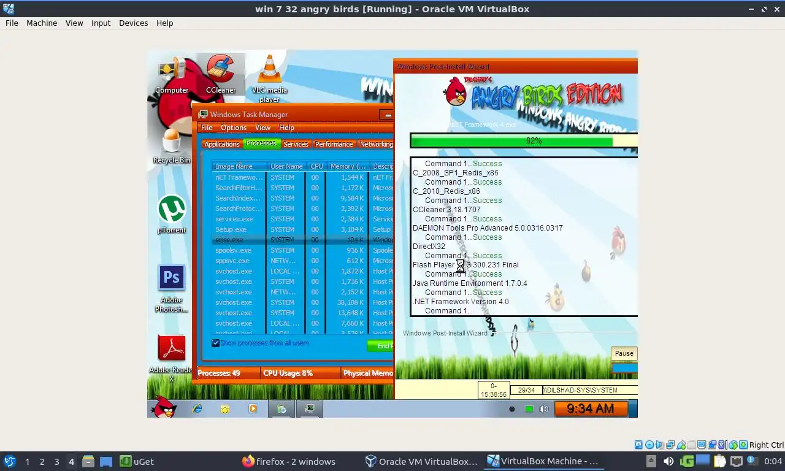Switch to Task Manager Networking tab
Screen dimensions: 785x471
(375, 144)
